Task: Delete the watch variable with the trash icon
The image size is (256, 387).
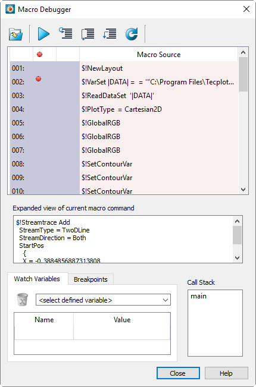Action: click(x=22, y=300)
